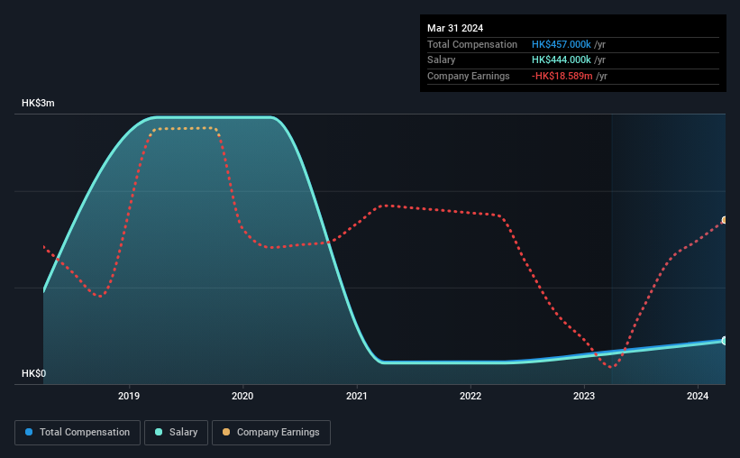Click the HK$457.000k total compensation value
Screen dimensions: 740x458
[562, 44]
